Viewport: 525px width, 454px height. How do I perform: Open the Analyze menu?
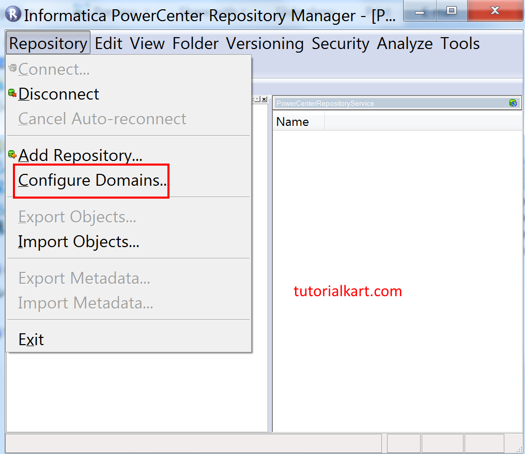[x=405, y=43]
